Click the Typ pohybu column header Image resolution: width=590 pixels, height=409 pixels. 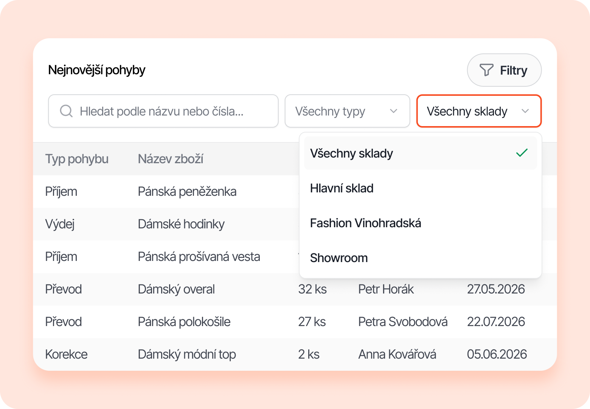[x=77, y=159]
